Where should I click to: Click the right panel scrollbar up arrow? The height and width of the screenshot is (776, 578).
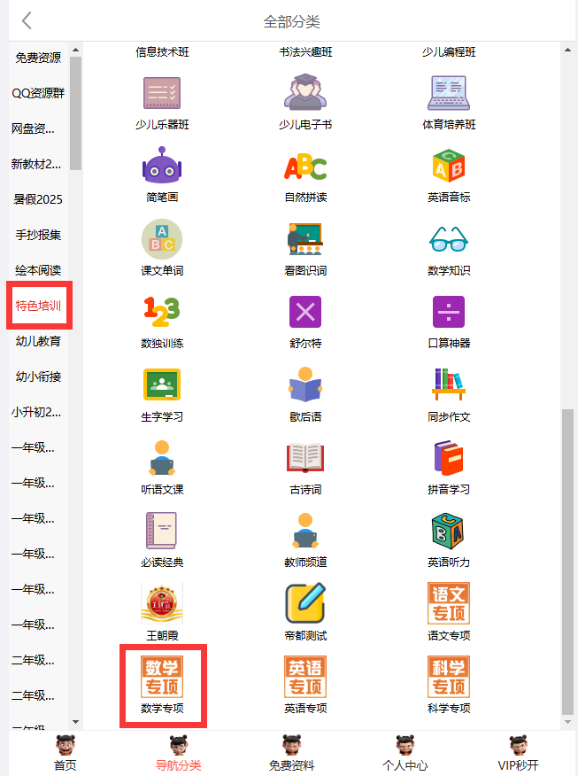[x=567, y=50]
